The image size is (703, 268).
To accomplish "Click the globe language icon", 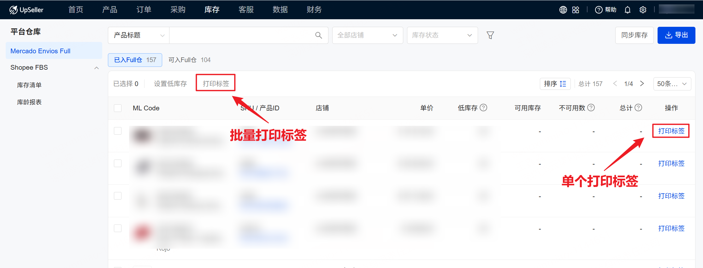I will (563, 10).
